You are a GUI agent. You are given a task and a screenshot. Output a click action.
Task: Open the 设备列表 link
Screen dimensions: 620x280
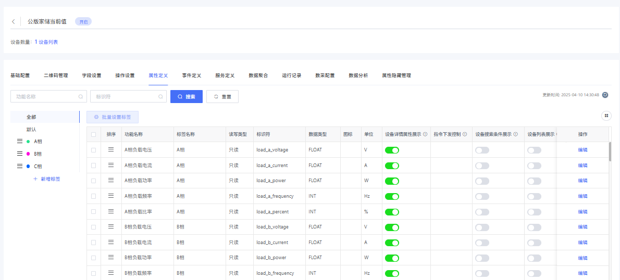click(48, 42)
